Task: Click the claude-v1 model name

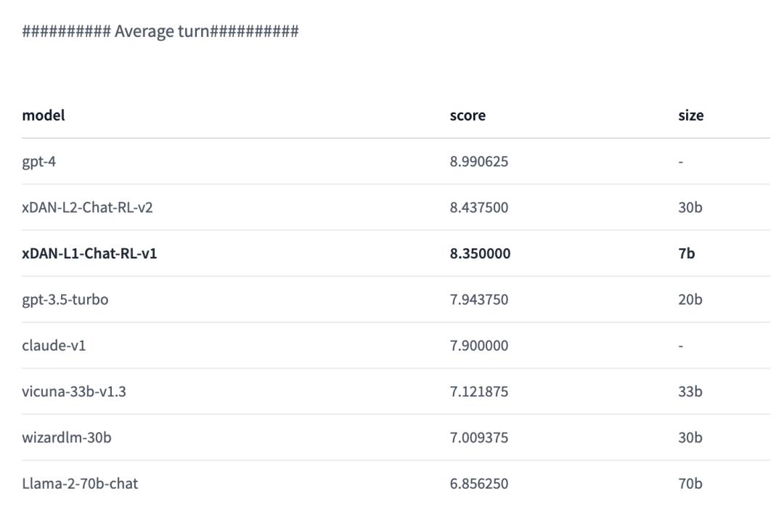Action: pyautogui.click(x=54, y=346)
